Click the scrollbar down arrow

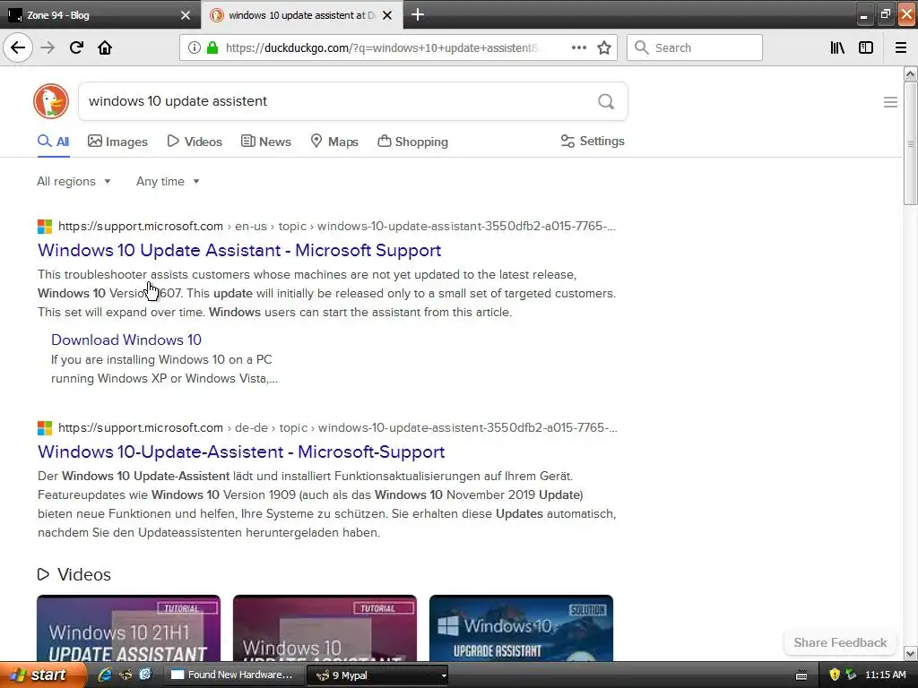[911, 653]
